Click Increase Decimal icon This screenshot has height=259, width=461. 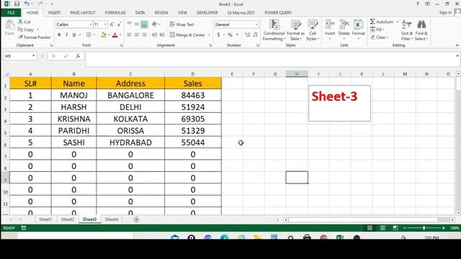pyautogui.click(x=248, y=35)
